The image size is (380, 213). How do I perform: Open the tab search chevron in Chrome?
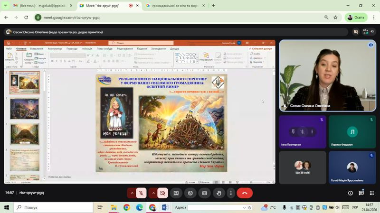point(5,6)
